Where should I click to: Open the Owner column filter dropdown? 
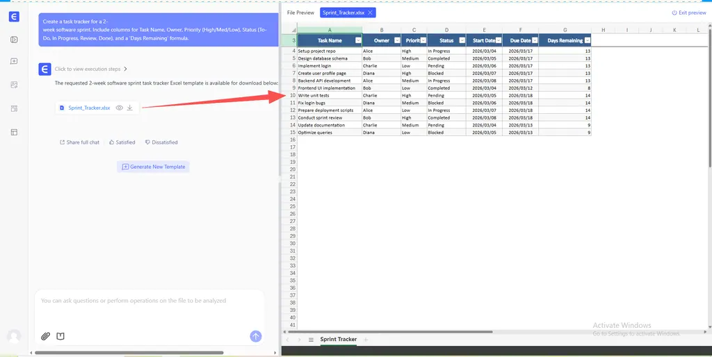(396, 41)
